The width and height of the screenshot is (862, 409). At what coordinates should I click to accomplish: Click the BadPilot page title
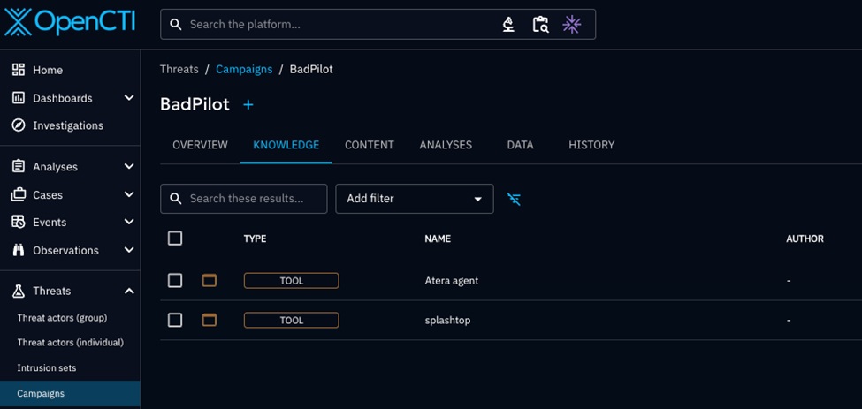click(x=195, y=104)
